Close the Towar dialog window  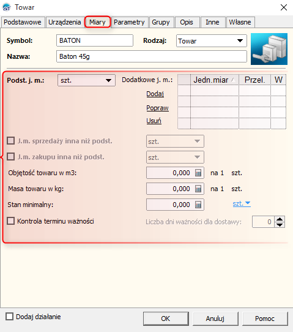[284, 7]
